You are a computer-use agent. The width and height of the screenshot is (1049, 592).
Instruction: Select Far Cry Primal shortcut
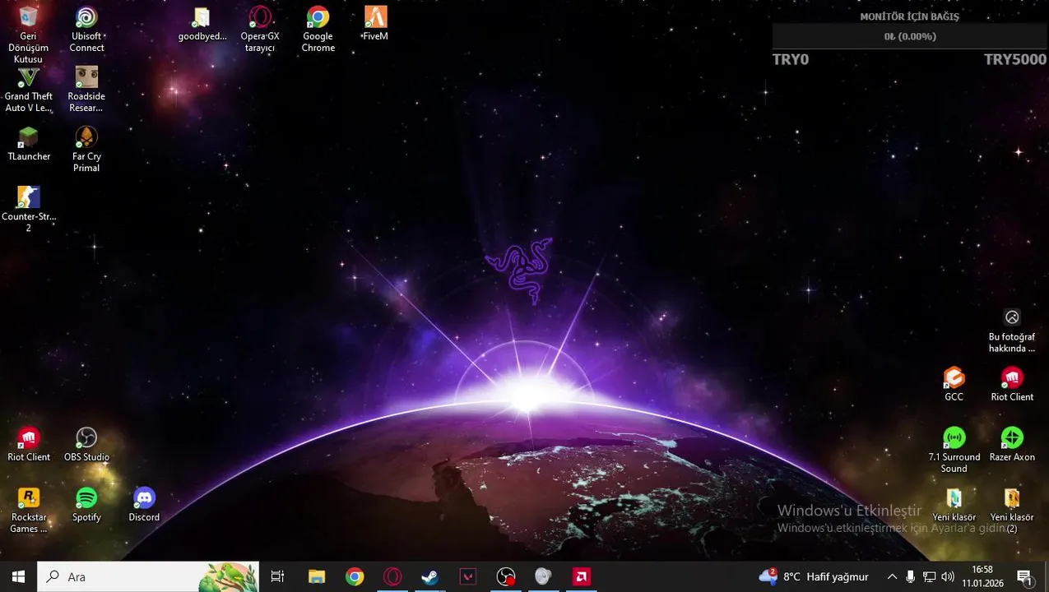pos(86,150)
